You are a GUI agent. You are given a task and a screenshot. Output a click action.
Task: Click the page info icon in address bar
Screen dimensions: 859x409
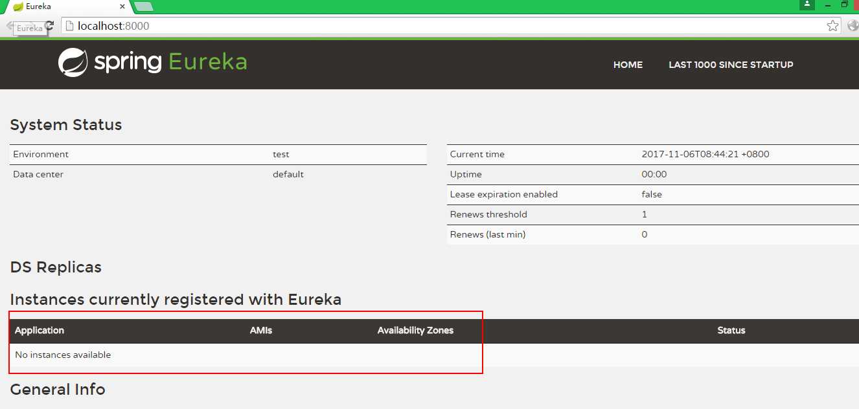pyautogui.click(x=69, y=26)
